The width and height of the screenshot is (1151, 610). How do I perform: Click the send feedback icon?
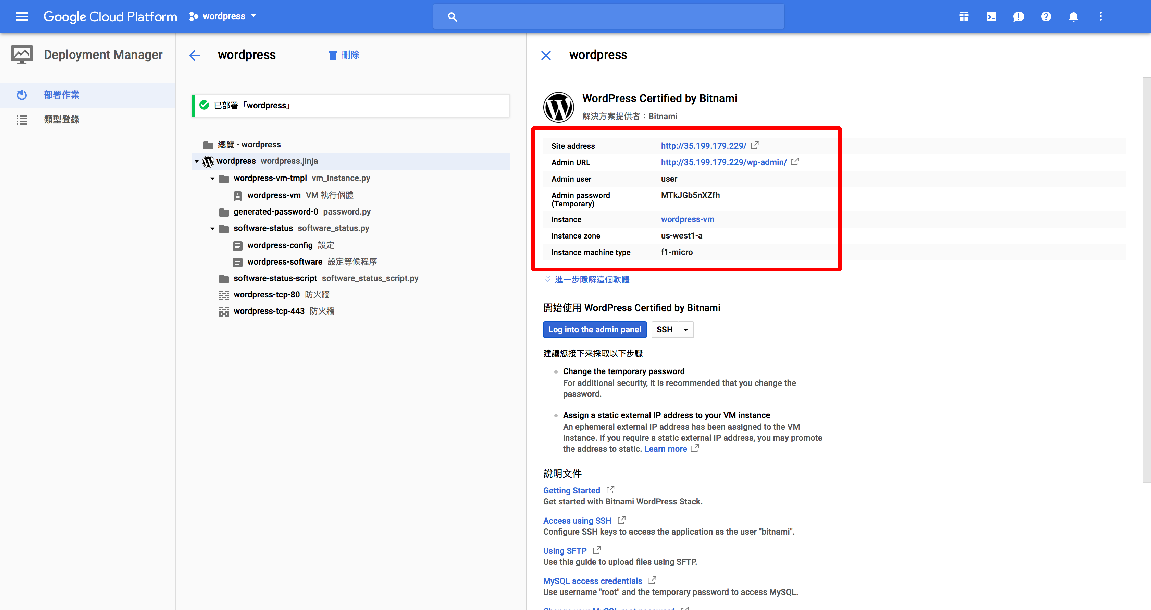tap(1018, 16)
